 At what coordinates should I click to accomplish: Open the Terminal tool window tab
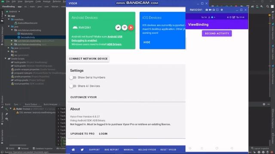click(x=23, y=148)
